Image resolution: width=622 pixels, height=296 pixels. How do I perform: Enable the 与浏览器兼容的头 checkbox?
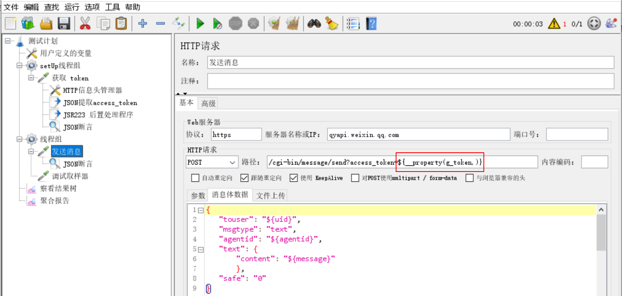pos(470,178)
